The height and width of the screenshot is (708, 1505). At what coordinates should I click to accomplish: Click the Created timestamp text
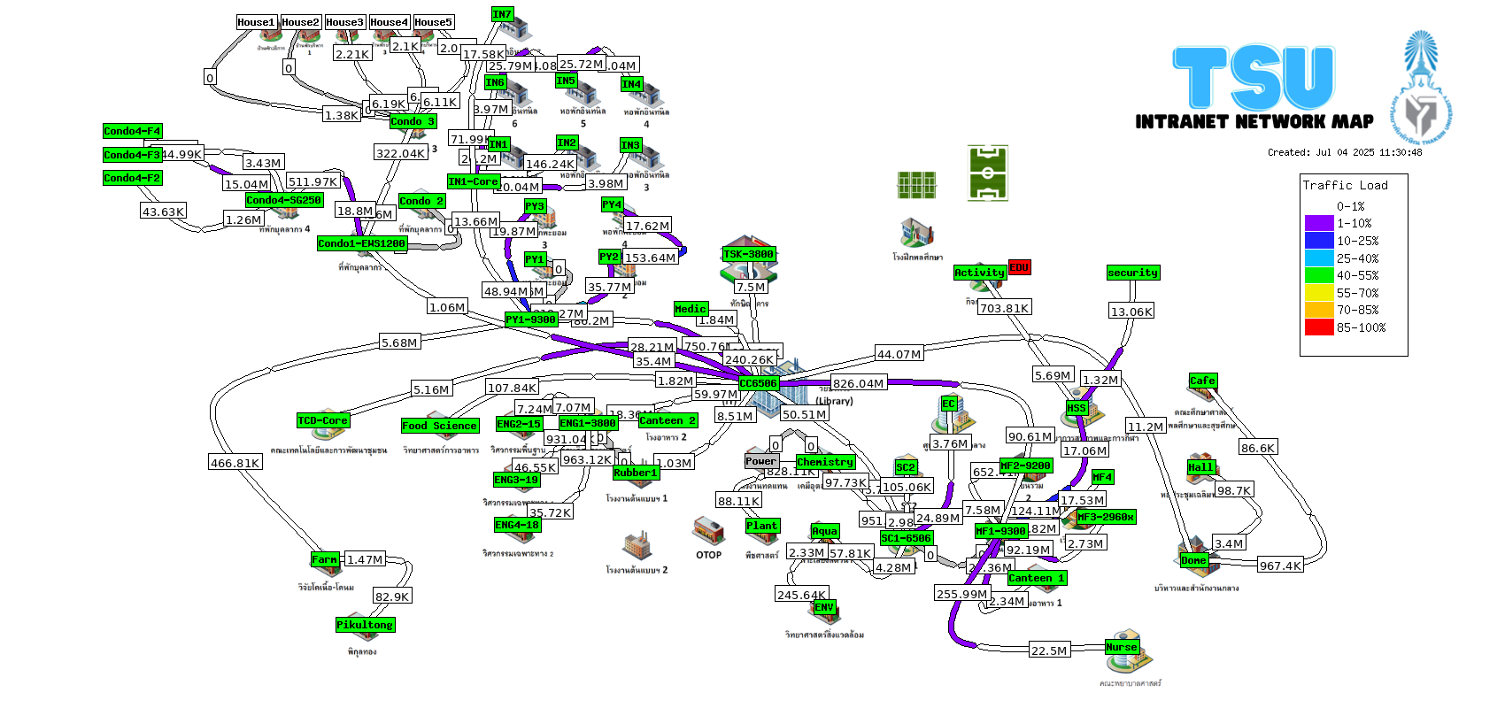tap(1345, 152)
